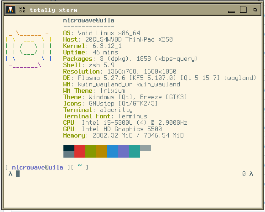Minimize the totally xterm window
This screenshot has height=212, width=265.
231,12
